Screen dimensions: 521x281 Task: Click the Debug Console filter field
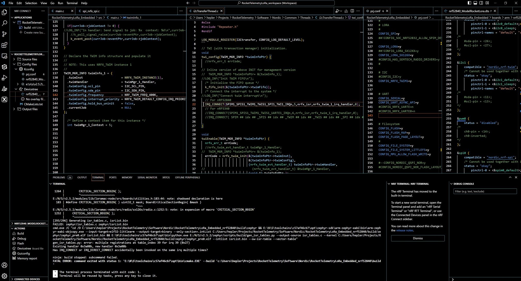485,191
